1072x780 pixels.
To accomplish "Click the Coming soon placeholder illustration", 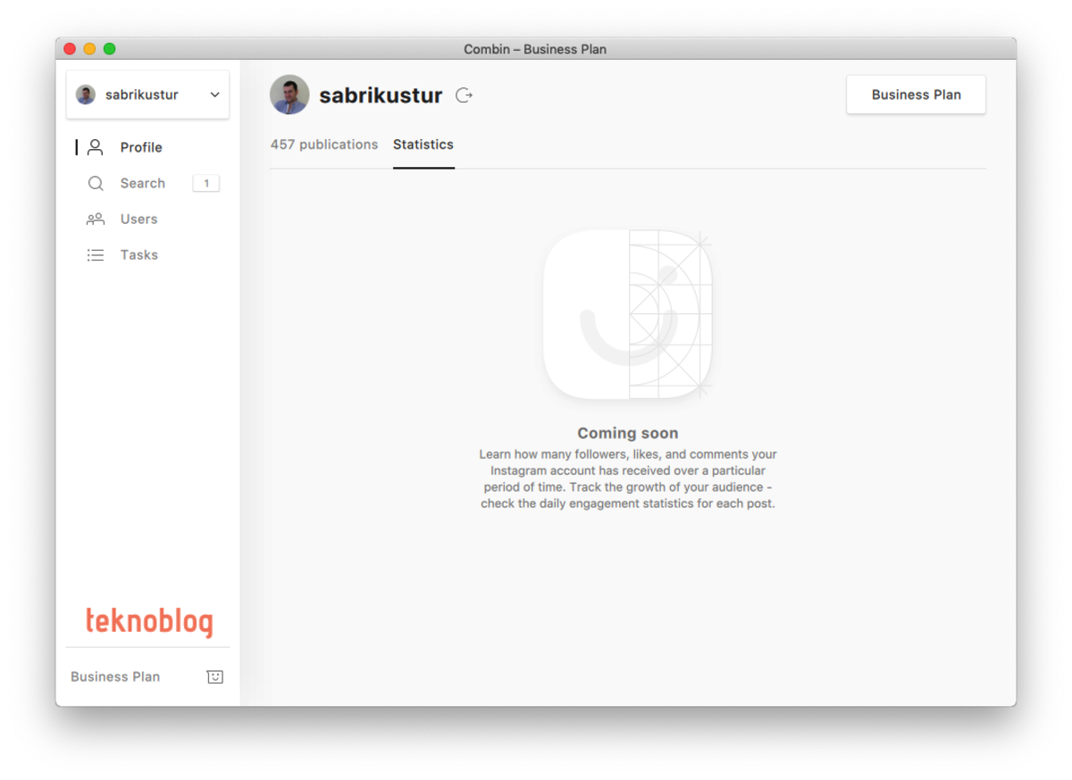I will pyautogui.click(x=628, y=314).
